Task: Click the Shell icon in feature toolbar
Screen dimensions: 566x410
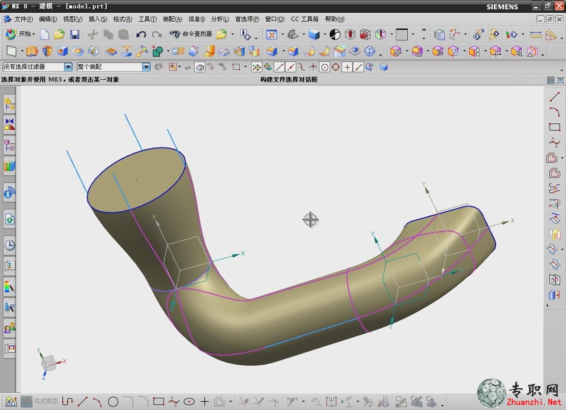Action: click(x=239, y=51)
